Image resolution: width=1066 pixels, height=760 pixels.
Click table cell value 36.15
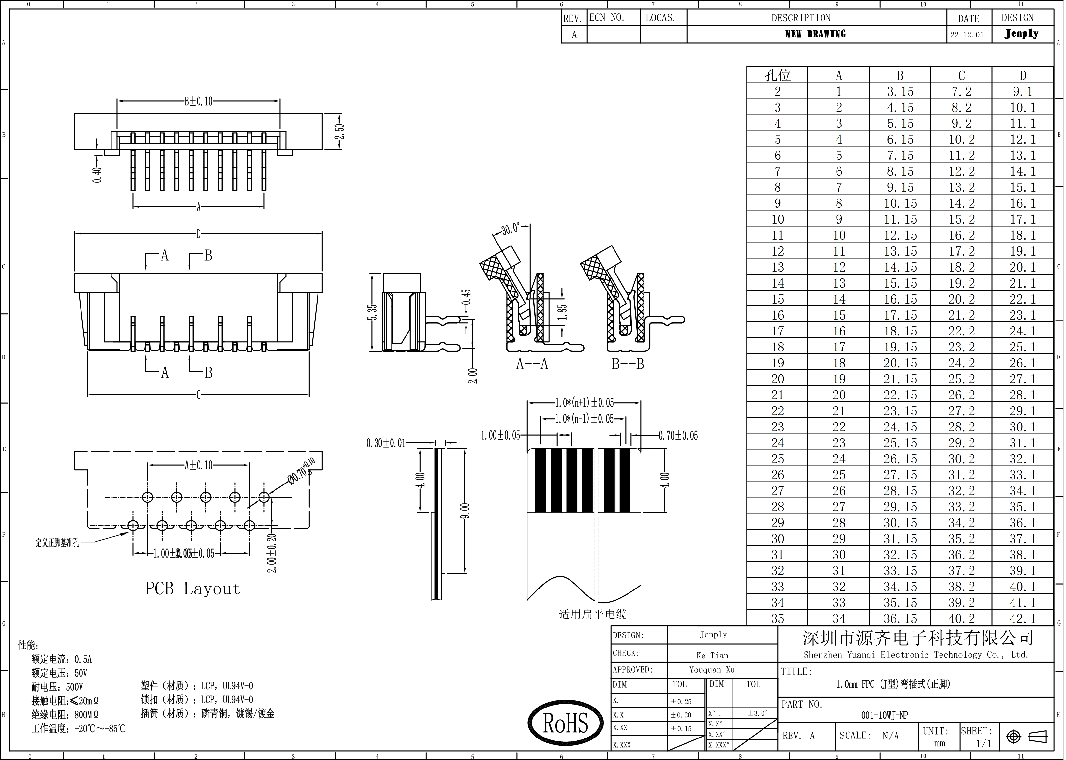(x=900, y=619)
